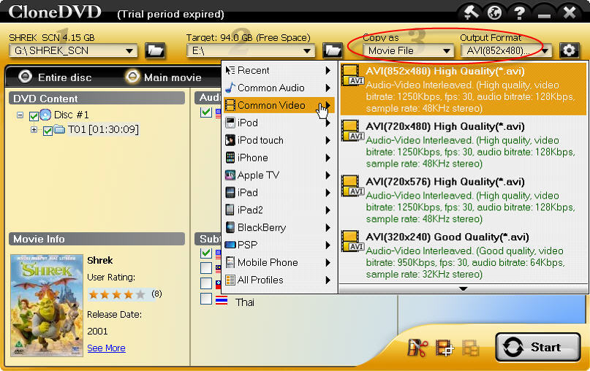Viewport: 590px width, 371px height.
Task: Choose AVI(320x240) Good Quality profile
Action: click(464, 256)
